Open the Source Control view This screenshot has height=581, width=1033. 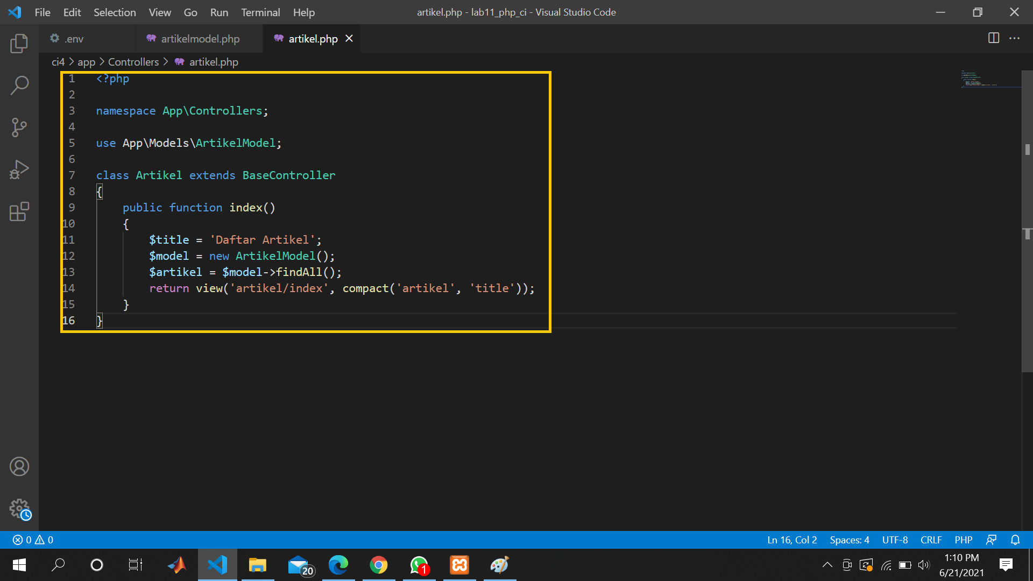pos(19,127)
